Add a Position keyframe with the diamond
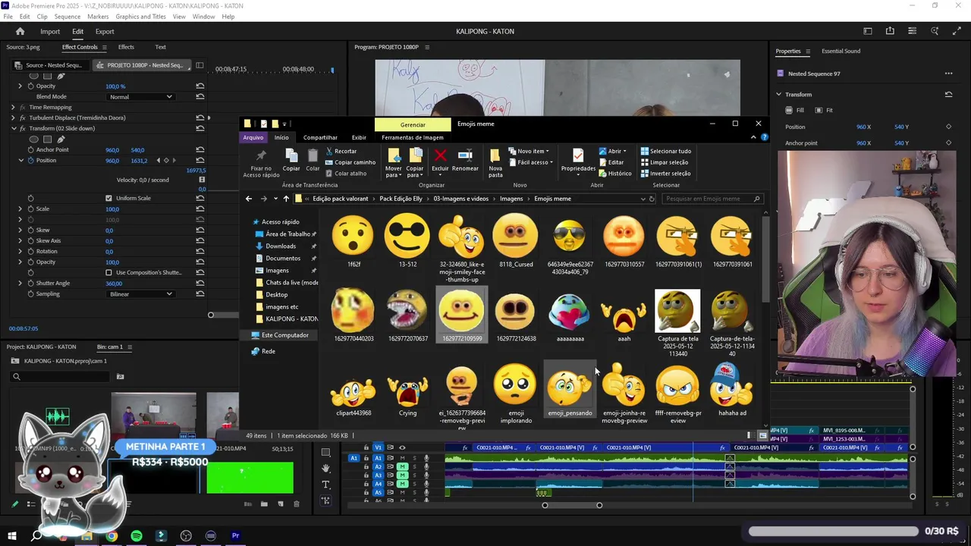971x546 pixels. point(166,161)
